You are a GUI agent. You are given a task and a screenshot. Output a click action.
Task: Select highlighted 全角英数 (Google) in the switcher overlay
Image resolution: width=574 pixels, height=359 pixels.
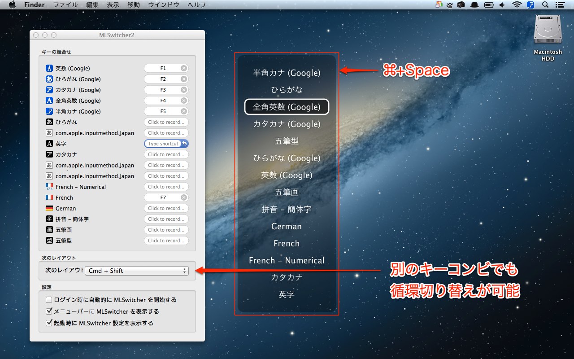click(287, 107)
